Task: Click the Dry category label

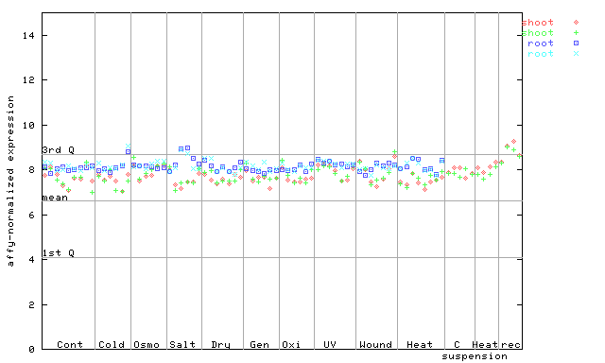Action: (x=220, y=345)
